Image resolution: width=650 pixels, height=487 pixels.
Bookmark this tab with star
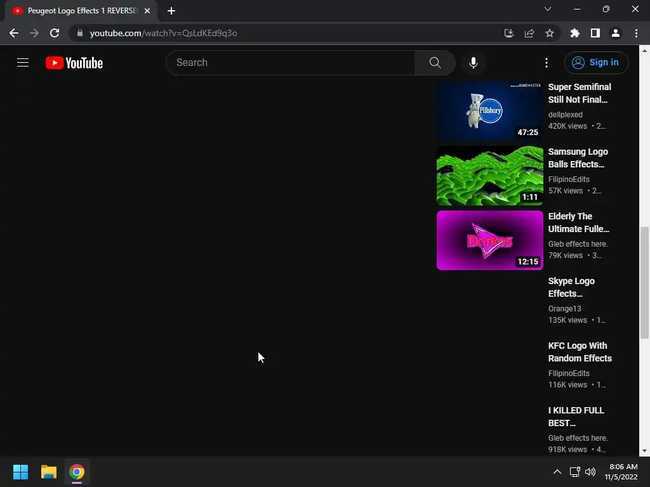(x=549, y=33)
